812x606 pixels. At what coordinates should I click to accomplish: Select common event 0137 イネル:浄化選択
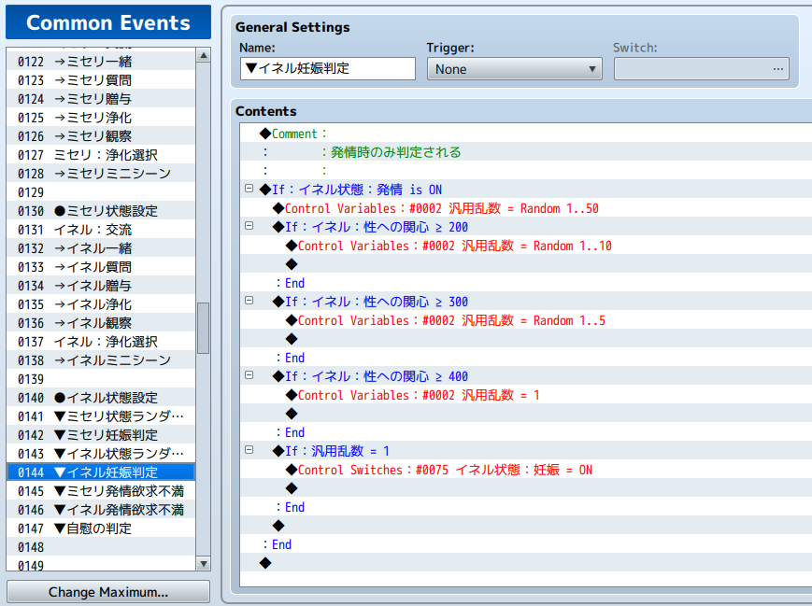101,342
